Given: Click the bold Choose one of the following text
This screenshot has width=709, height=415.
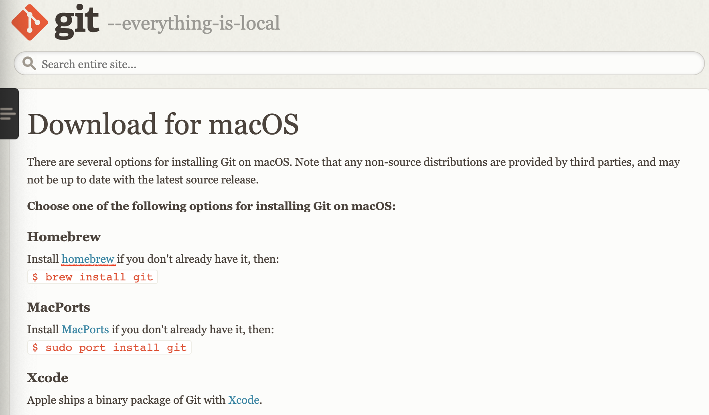Looking at the screenshot, I should click(x=211, y=206).
